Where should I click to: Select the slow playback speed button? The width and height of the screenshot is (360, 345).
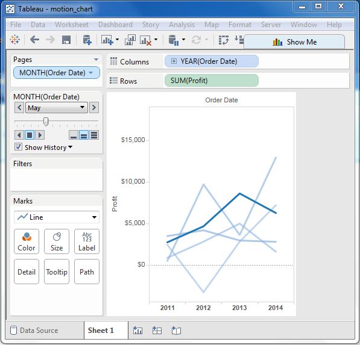coord(74,135)
